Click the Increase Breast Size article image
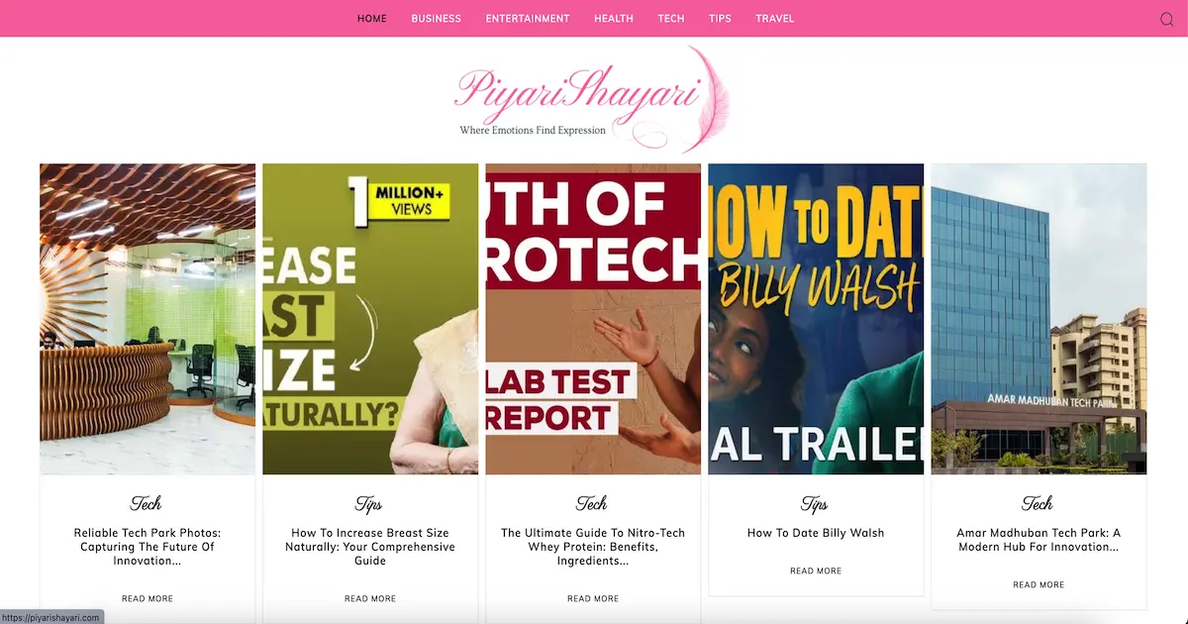The height and width of the screenshot is (624, 1188). pyautogui.click(x=370, y=319)
